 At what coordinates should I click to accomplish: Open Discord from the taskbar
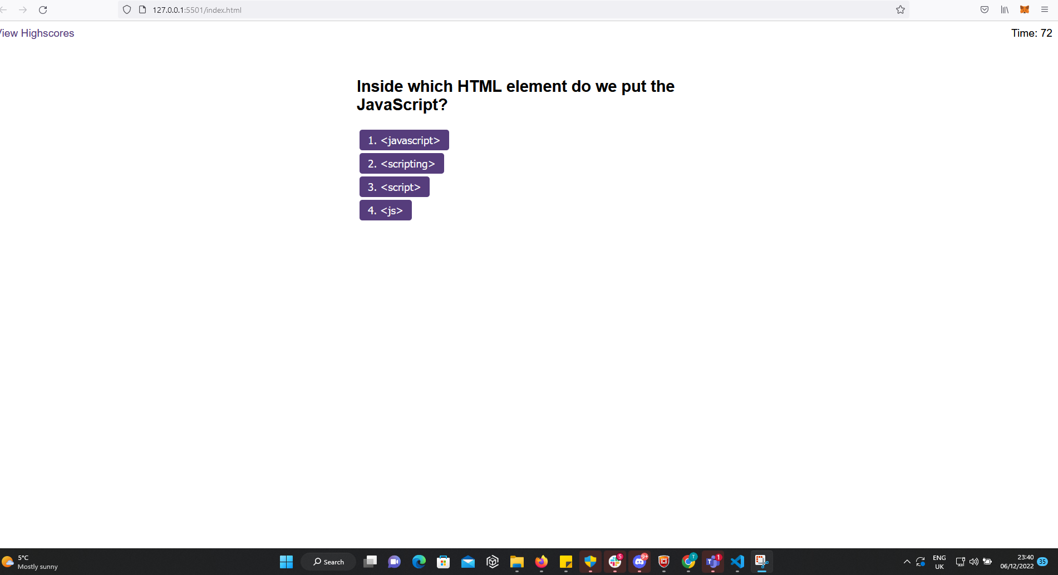coord(639,562)
